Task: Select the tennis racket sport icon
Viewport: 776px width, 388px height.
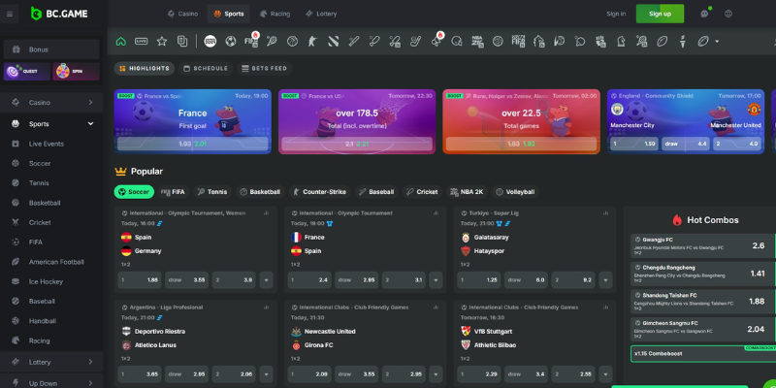Action: [272, 41]
